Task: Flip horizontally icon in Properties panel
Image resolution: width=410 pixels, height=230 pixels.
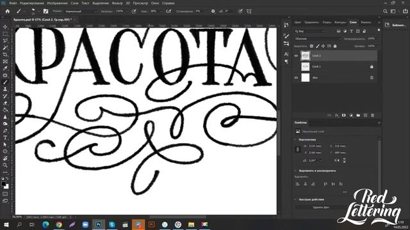Action: click(337, 160)
